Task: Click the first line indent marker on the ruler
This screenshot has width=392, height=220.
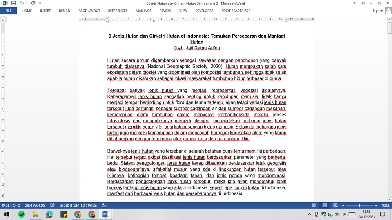Action: tap(107, 18)
